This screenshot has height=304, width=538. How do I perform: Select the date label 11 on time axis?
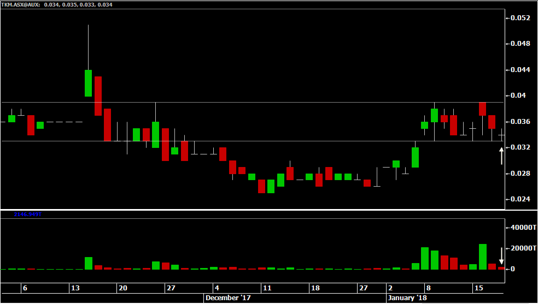(x=267, y=288)
